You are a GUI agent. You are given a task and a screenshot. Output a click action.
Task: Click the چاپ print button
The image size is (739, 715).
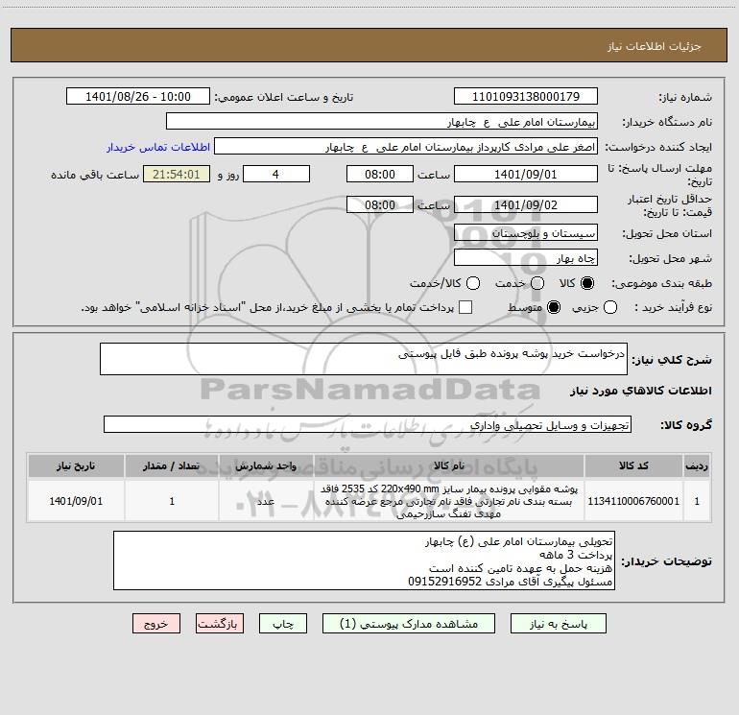click(x=283, y=624)
